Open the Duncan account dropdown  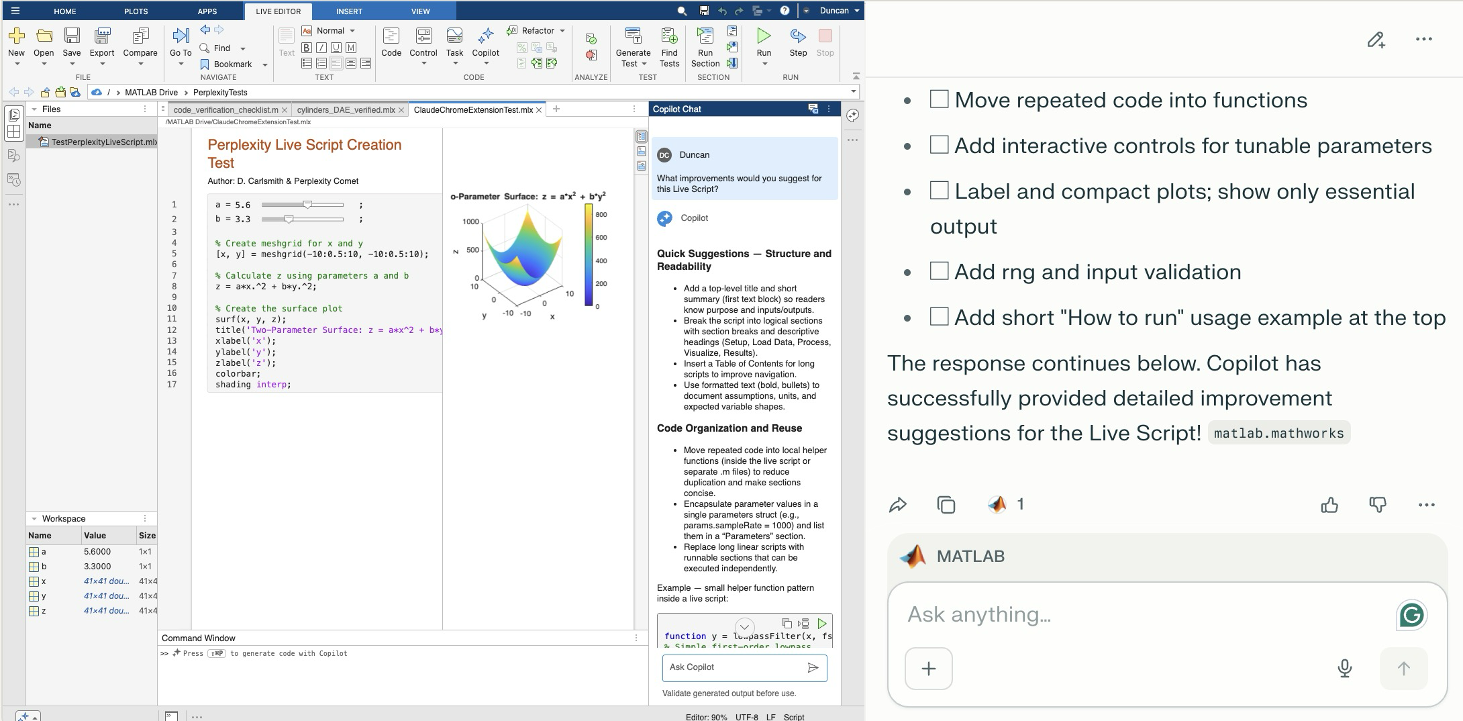coord(839,11)
